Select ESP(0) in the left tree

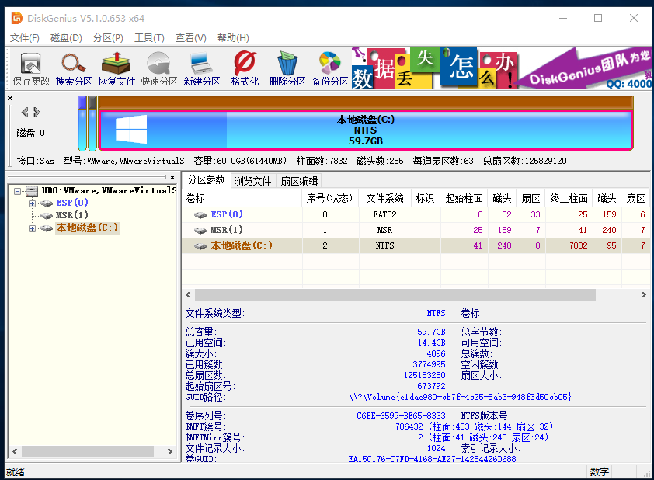pyautogui.click(x=72, y=203)
